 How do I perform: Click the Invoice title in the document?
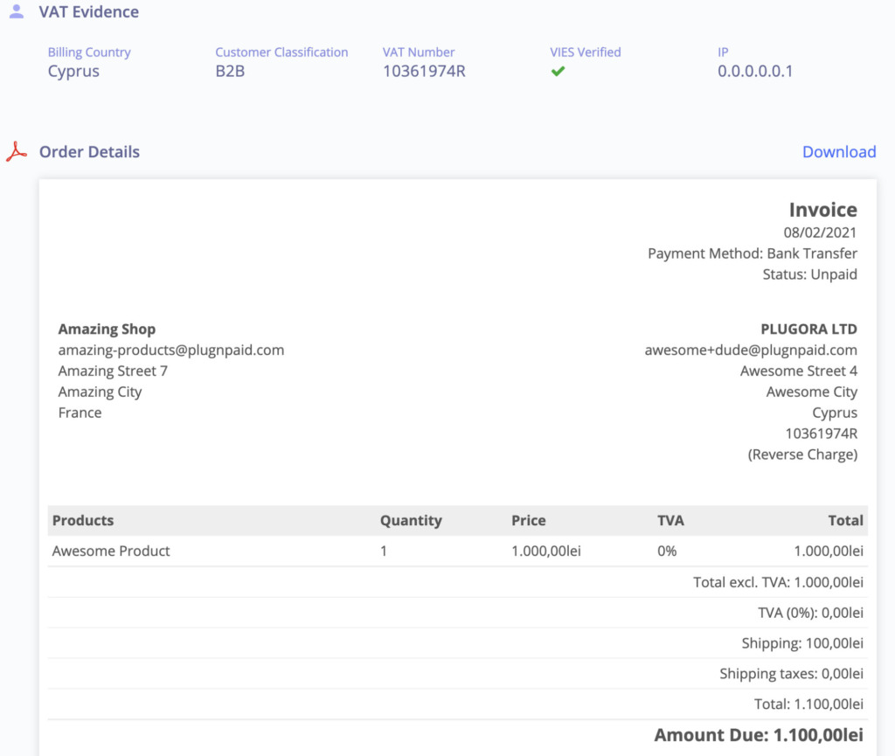pyautogui.click(x=822, y=210)
